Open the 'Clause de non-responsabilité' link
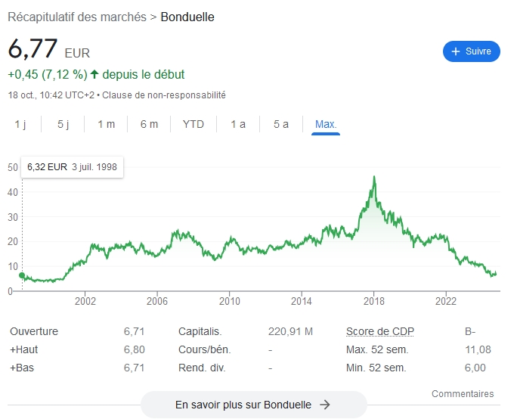Viewport: 517px width, 419px height. 164,95
